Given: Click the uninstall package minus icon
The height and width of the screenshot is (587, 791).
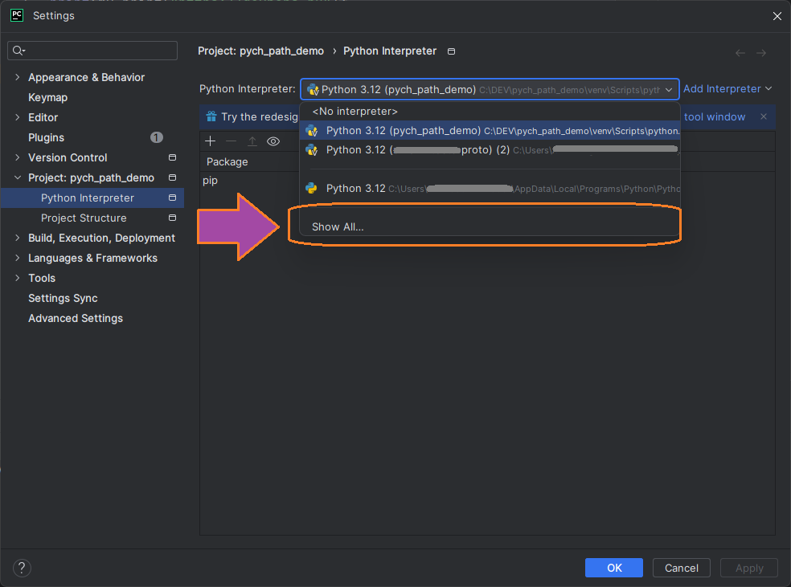Looking at the screenshot, I should 231,141.
